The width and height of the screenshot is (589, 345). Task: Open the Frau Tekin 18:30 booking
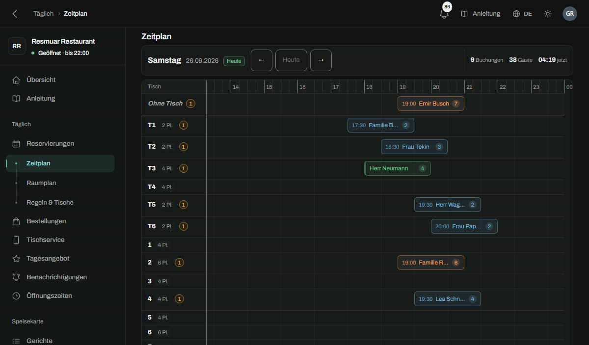(414, 147)
